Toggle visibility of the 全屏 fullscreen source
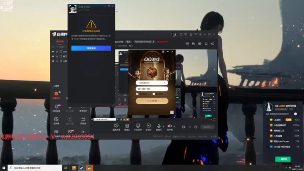Image resolution: width=304 pixels, height=171 pixels. [53, 61]
